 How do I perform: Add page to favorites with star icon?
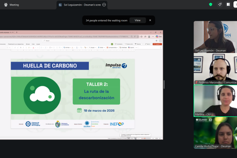click(138, 37)
